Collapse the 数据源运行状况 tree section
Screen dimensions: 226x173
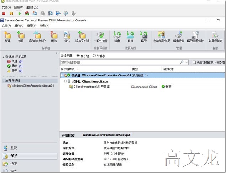coord(3,57)
